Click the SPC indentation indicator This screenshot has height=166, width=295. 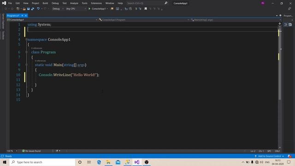(269, 151)
